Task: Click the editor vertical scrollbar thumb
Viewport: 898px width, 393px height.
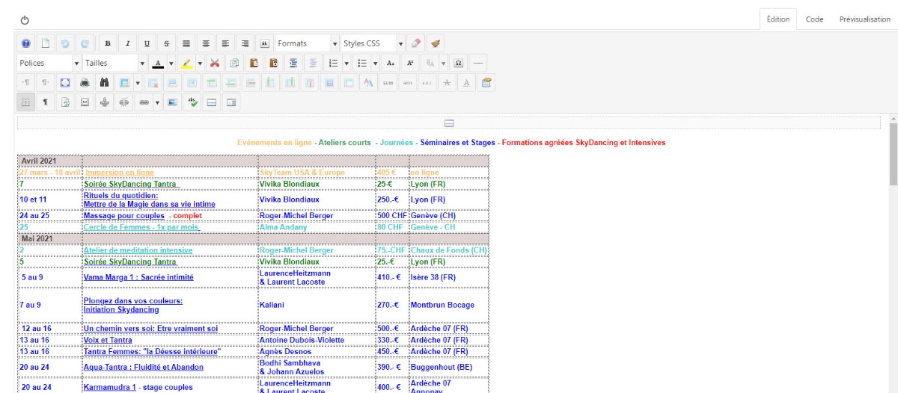Action: click(893, 155)
